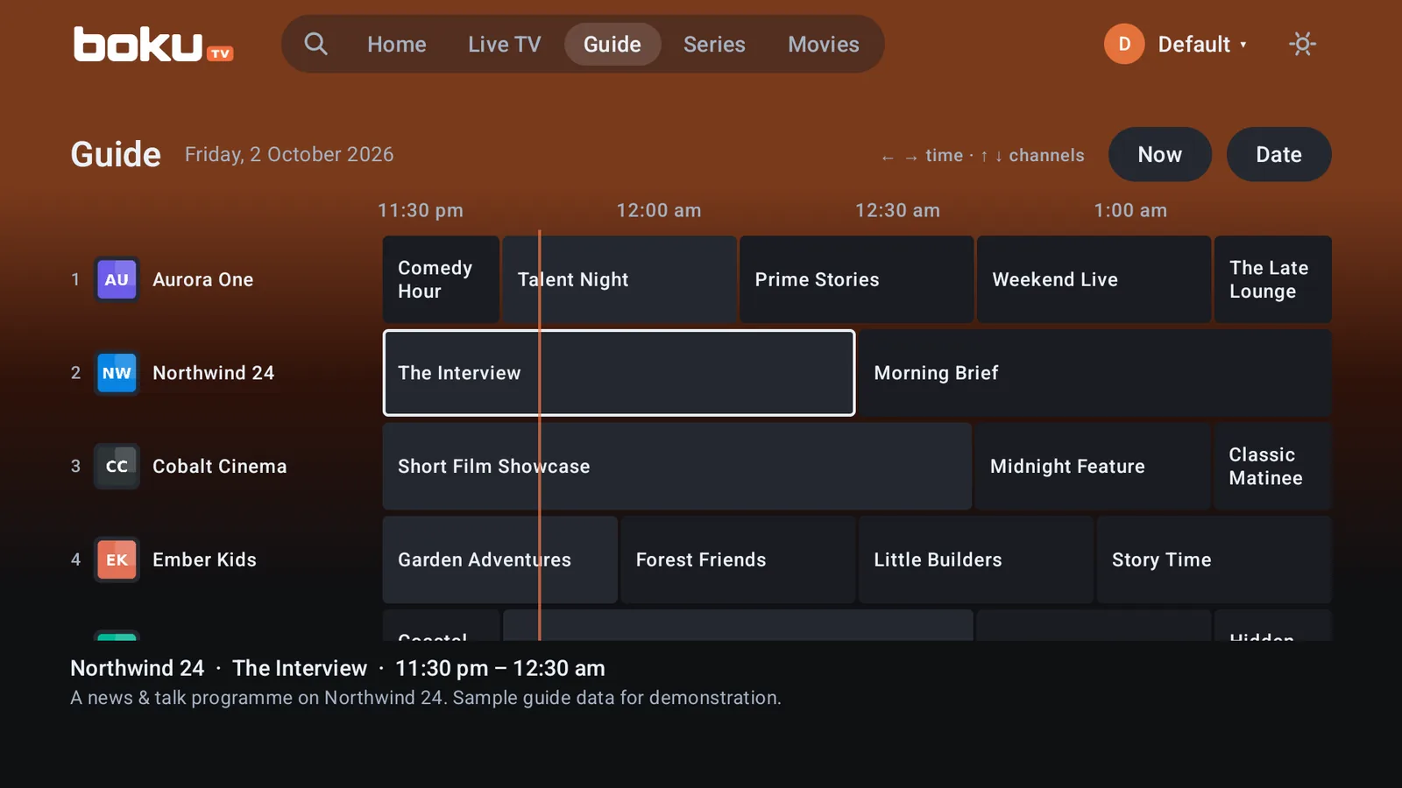Select The Late Lounge programme
This screenshot has width=1402, height=788.
pos(1273,279)
